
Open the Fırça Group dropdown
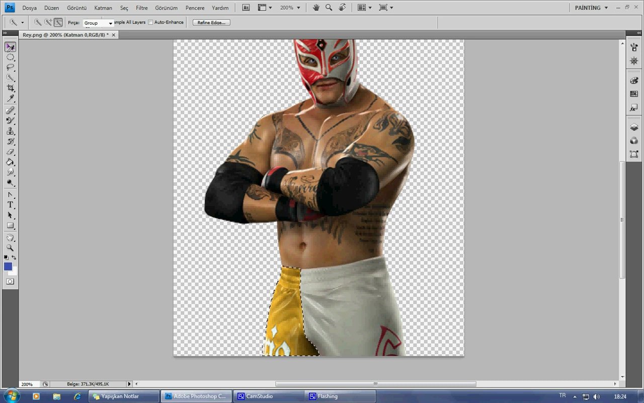pos(98,23)
